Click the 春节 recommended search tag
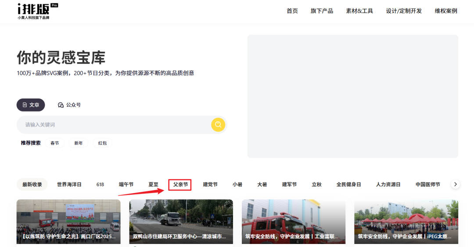 [55, 143]
